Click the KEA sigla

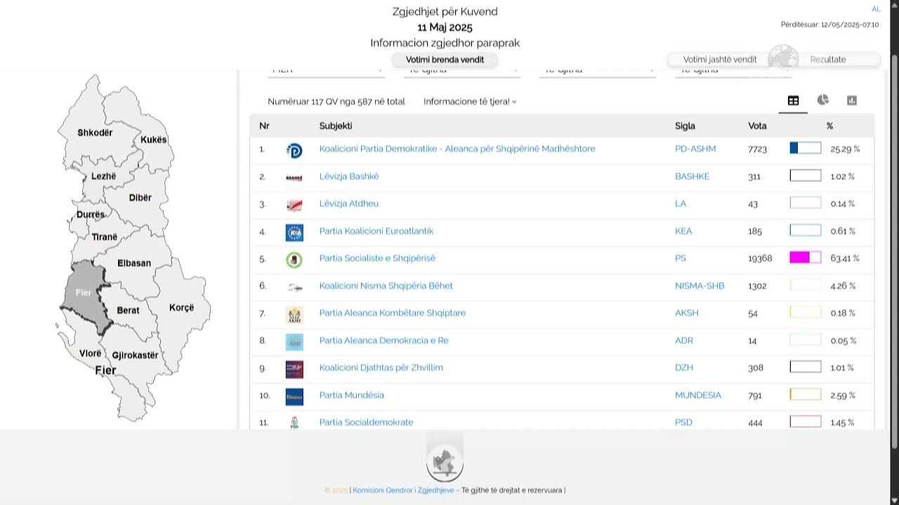click(x=683, y=231)
